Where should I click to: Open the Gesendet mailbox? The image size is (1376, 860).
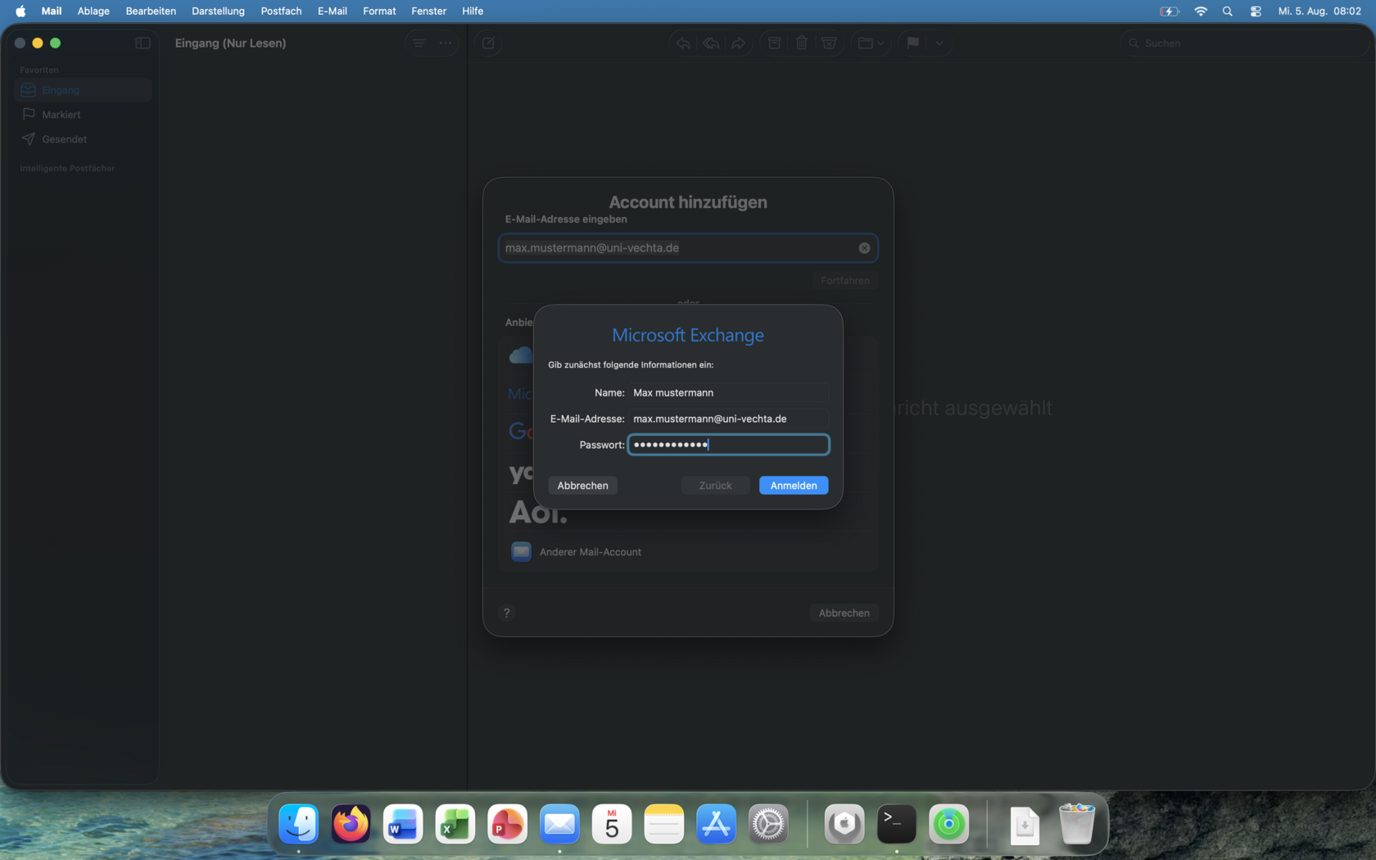[x=84, y=139]
